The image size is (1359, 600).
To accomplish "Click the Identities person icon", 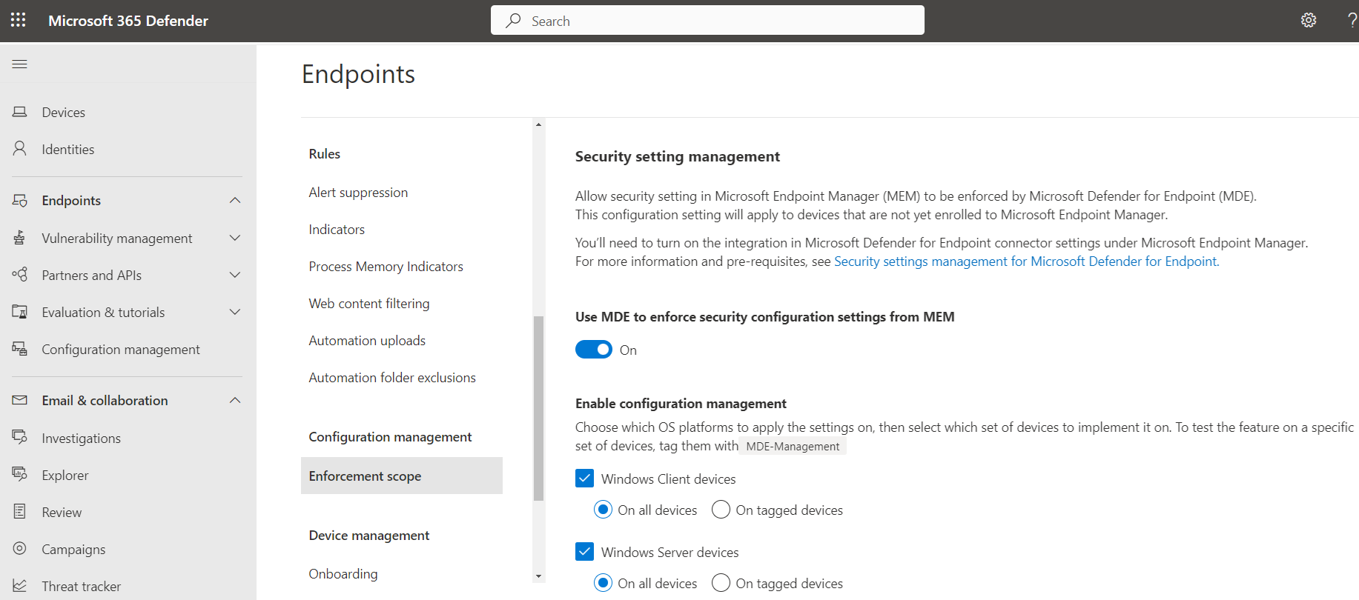I will coord(20,149).
